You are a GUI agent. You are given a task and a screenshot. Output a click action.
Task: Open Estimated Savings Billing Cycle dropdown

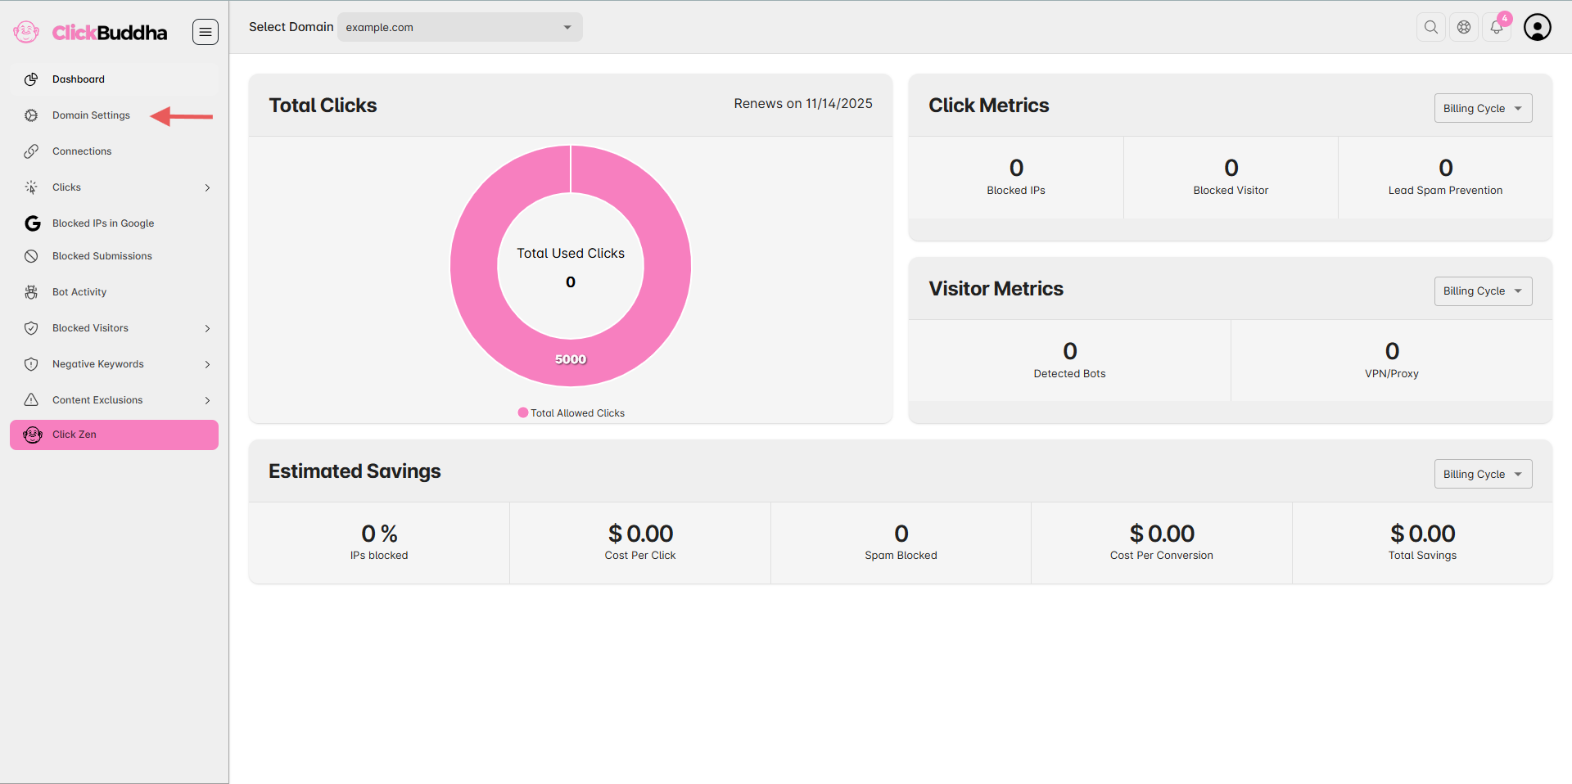point(1482,474)
